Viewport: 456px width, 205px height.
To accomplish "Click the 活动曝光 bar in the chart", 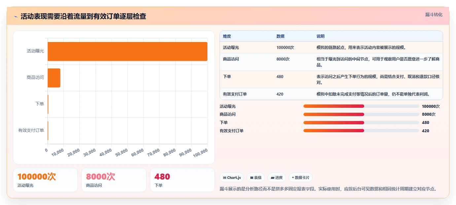I will point(127,51).
